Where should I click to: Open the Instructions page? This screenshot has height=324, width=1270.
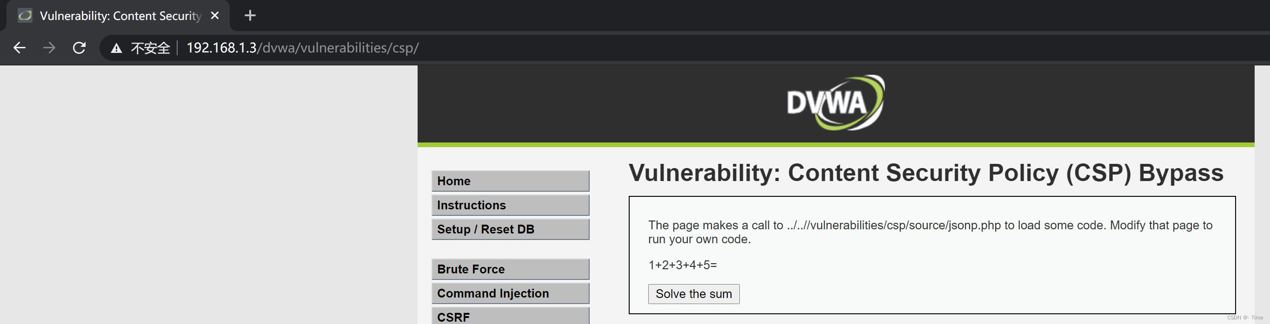[510, 205]
